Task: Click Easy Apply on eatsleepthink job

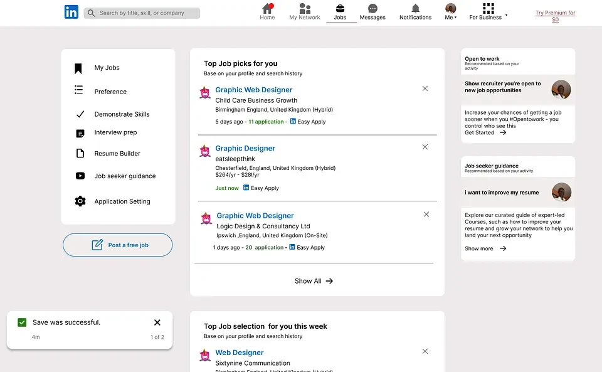Action: point(261,188)
